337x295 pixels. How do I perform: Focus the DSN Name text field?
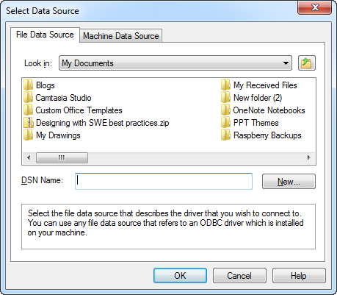[164, 181]
